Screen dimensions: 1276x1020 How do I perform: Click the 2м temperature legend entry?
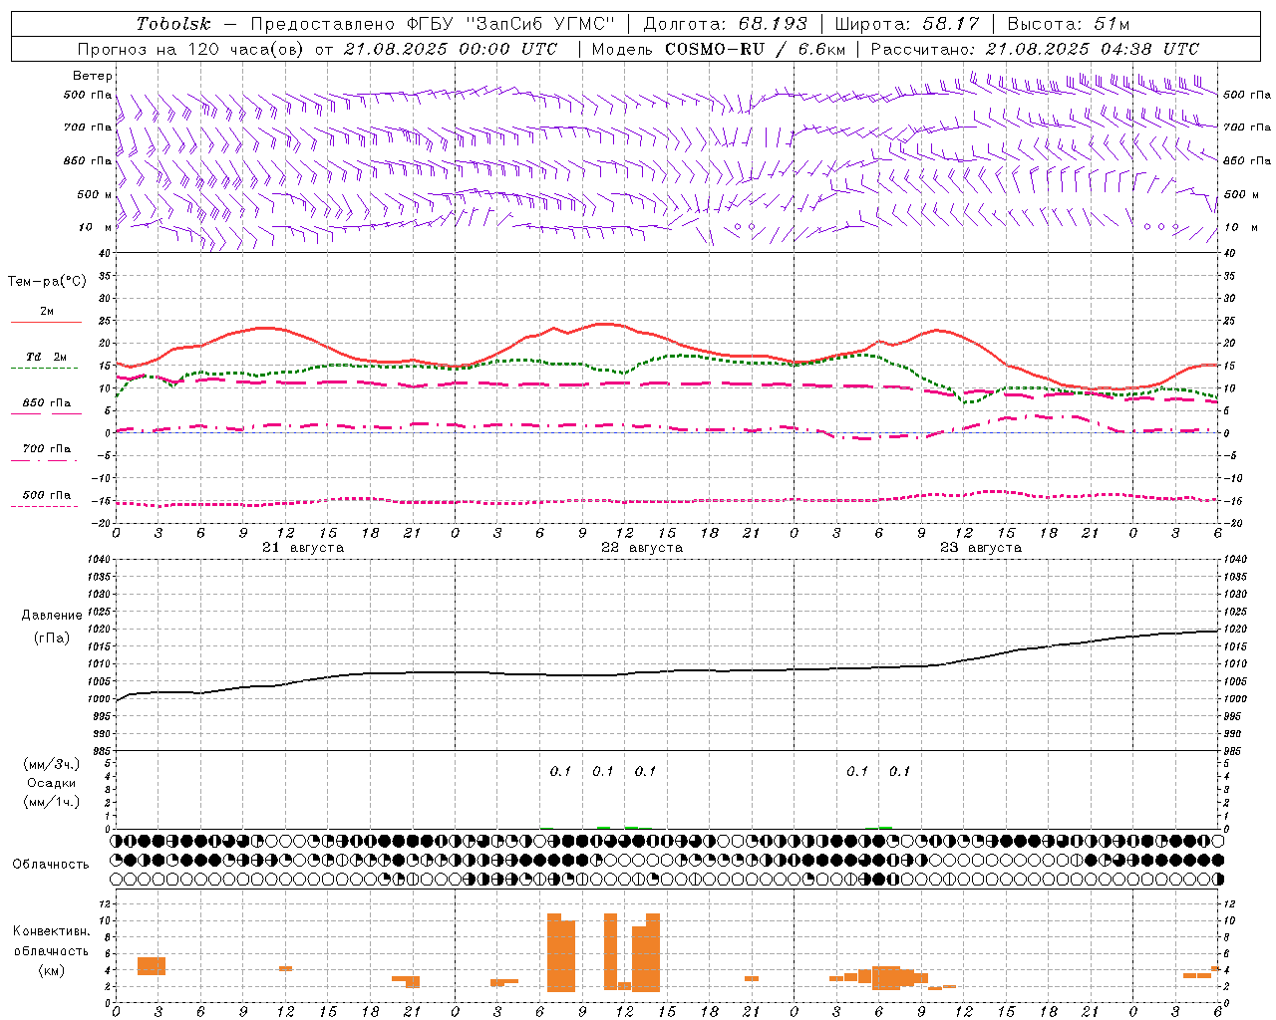[x=47, y=312]
